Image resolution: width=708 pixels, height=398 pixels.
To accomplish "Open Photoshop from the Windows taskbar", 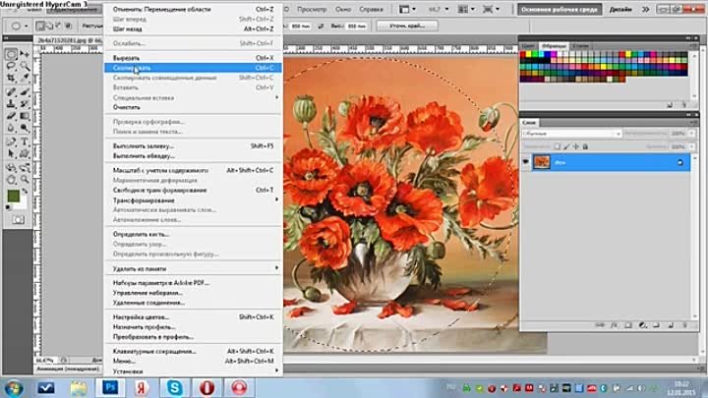I will pos(111,388).
